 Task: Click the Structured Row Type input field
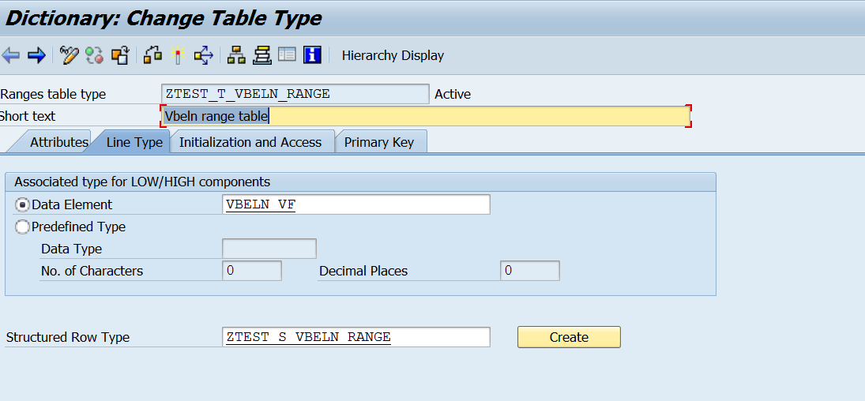(357, 337)
